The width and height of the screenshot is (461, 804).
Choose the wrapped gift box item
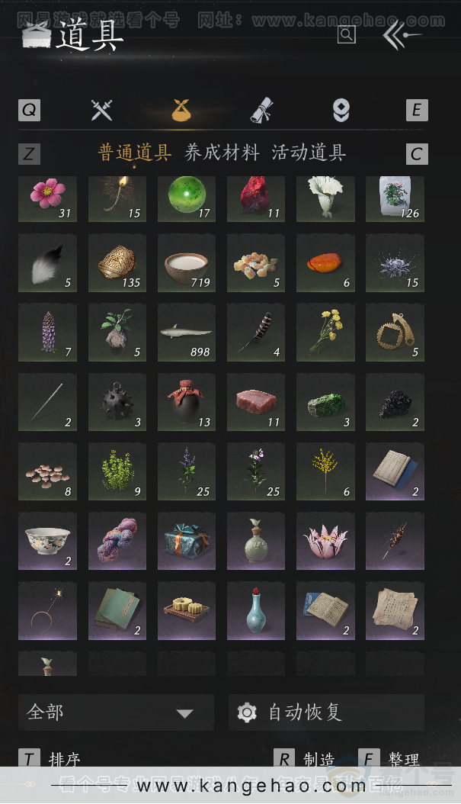tap(187, 541)
